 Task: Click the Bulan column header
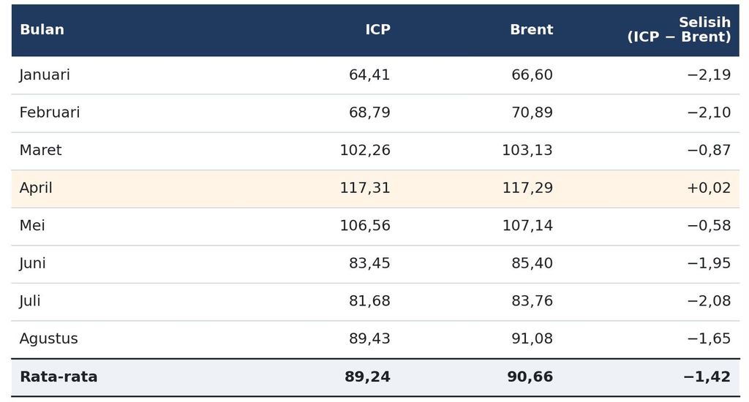(x=42, y=29)
